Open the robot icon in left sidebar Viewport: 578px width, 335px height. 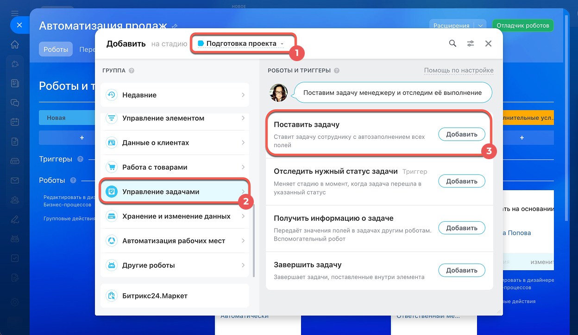coord(15,239)
